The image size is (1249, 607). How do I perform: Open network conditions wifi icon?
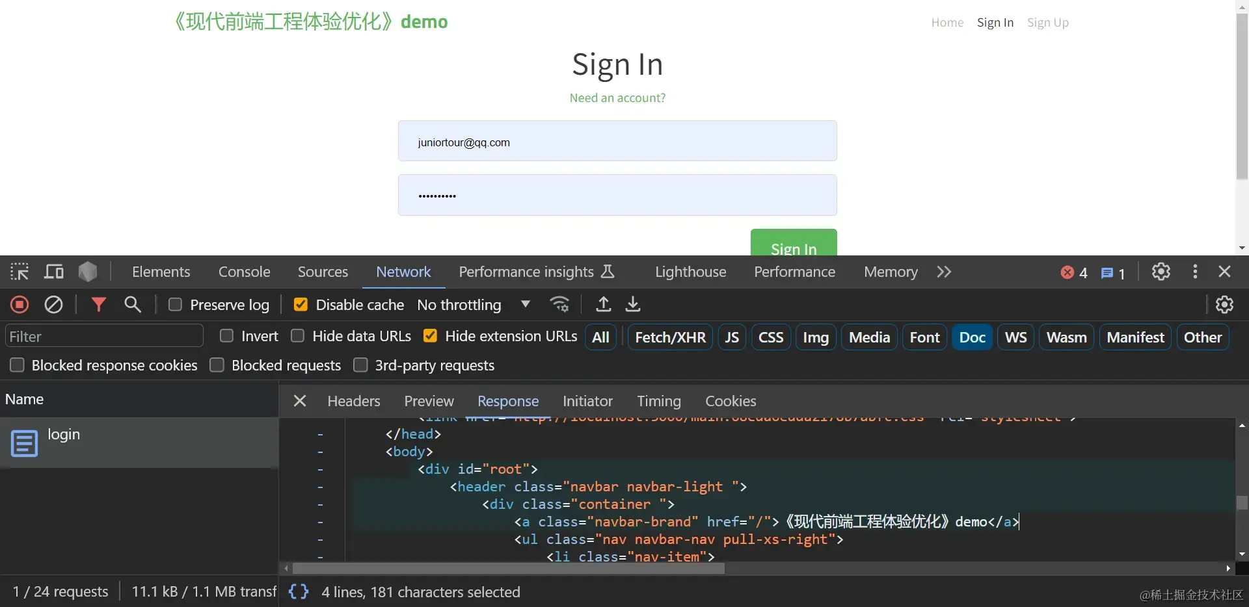click(x=559, y=304)
